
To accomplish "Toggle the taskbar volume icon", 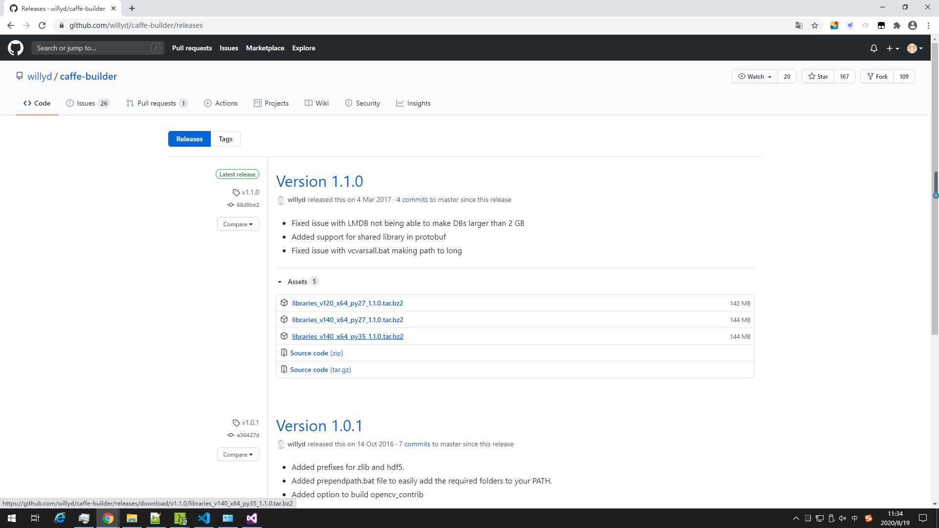I will click(843, 518).
